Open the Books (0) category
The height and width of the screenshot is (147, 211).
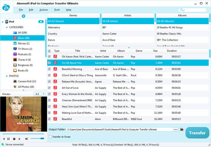click(21, 70)
